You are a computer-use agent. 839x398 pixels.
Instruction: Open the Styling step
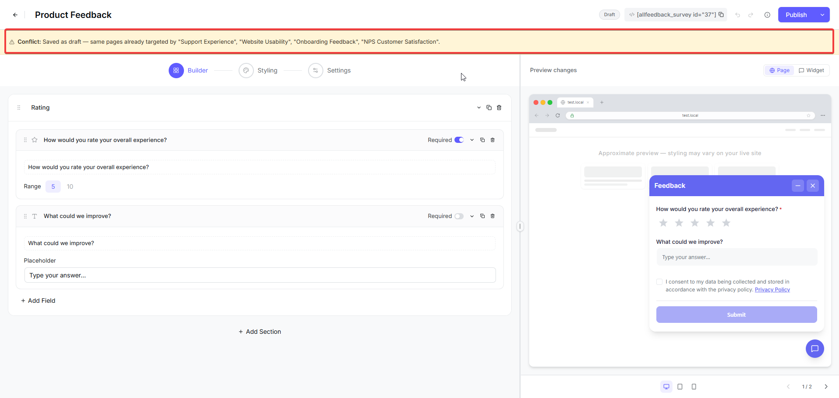pos(258,70)
